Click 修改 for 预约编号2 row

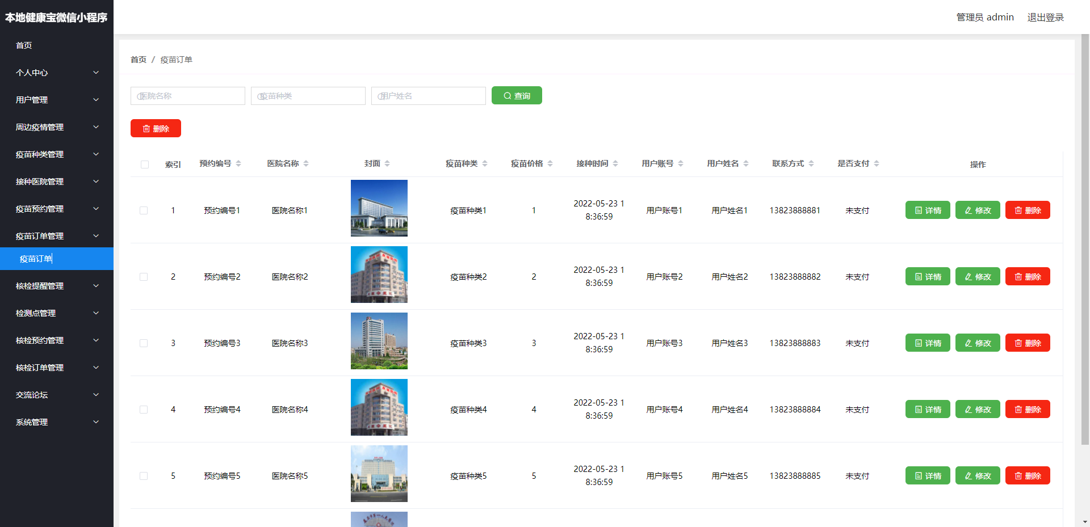point(978,276)
